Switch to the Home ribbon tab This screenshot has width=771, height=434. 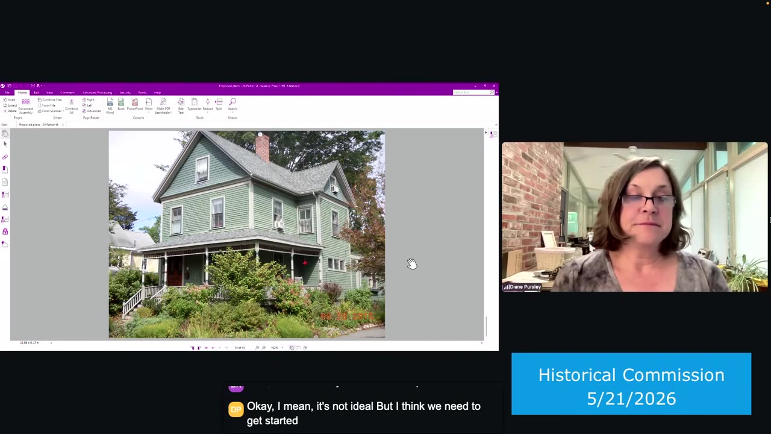point(22,93)
